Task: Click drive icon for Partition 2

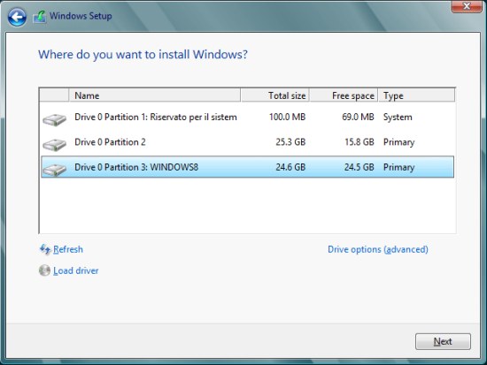Action: [54, 145]
